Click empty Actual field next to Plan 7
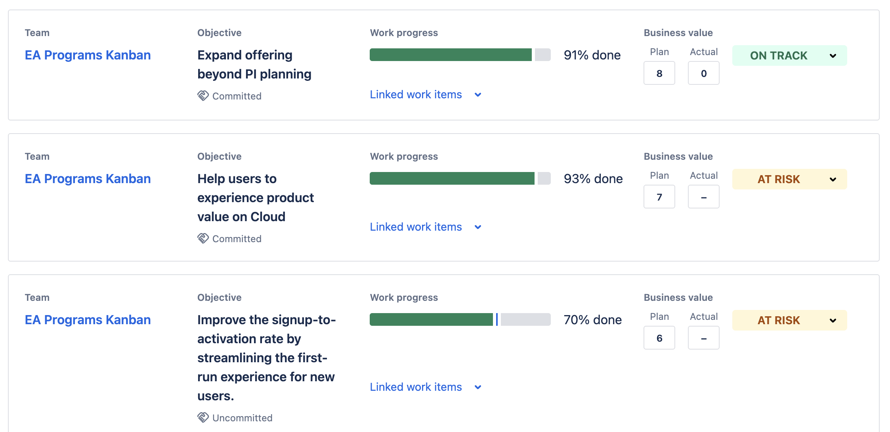 coord(704,197)
